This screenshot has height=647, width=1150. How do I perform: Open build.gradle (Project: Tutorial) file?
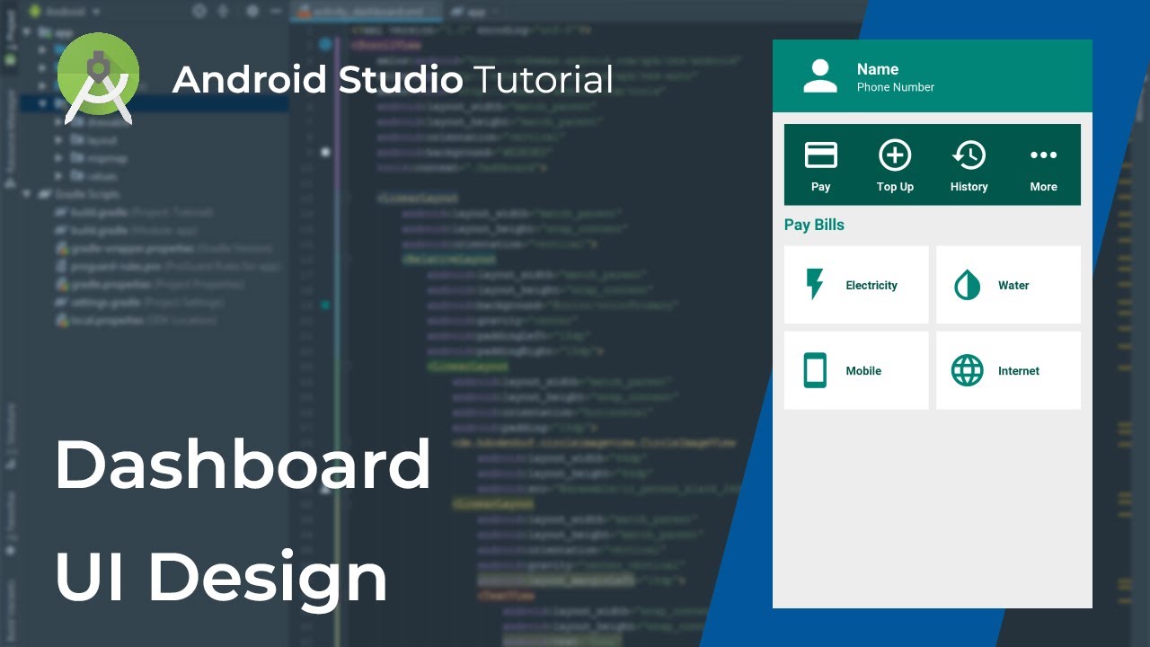135,213
